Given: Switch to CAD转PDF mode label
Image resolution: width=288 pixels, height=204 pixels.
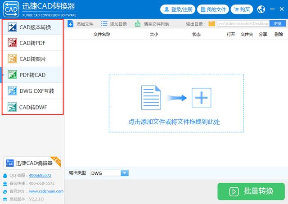Looking at the screenshot, I should [32, 43].
